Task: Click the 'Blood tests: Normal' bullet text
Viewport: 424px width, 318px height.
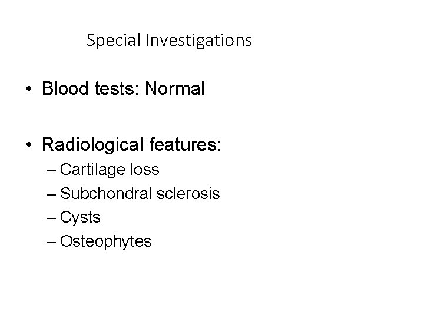Action: pyautogui.click(x=123, y=90)
